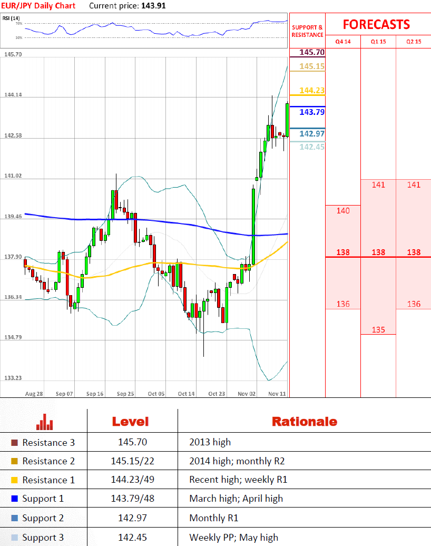This screenshot has width=431, height=546.
Task: Click the Q4 14 forecast value 140
Action: [x=343, y=211]
